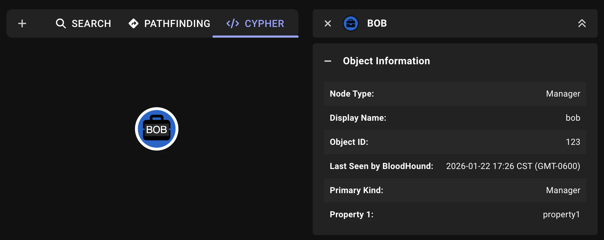This screenshot has width=604, height=240.
Task: Click the blue briefcase Manager icon beside BOB
Action: pos(350,23)
